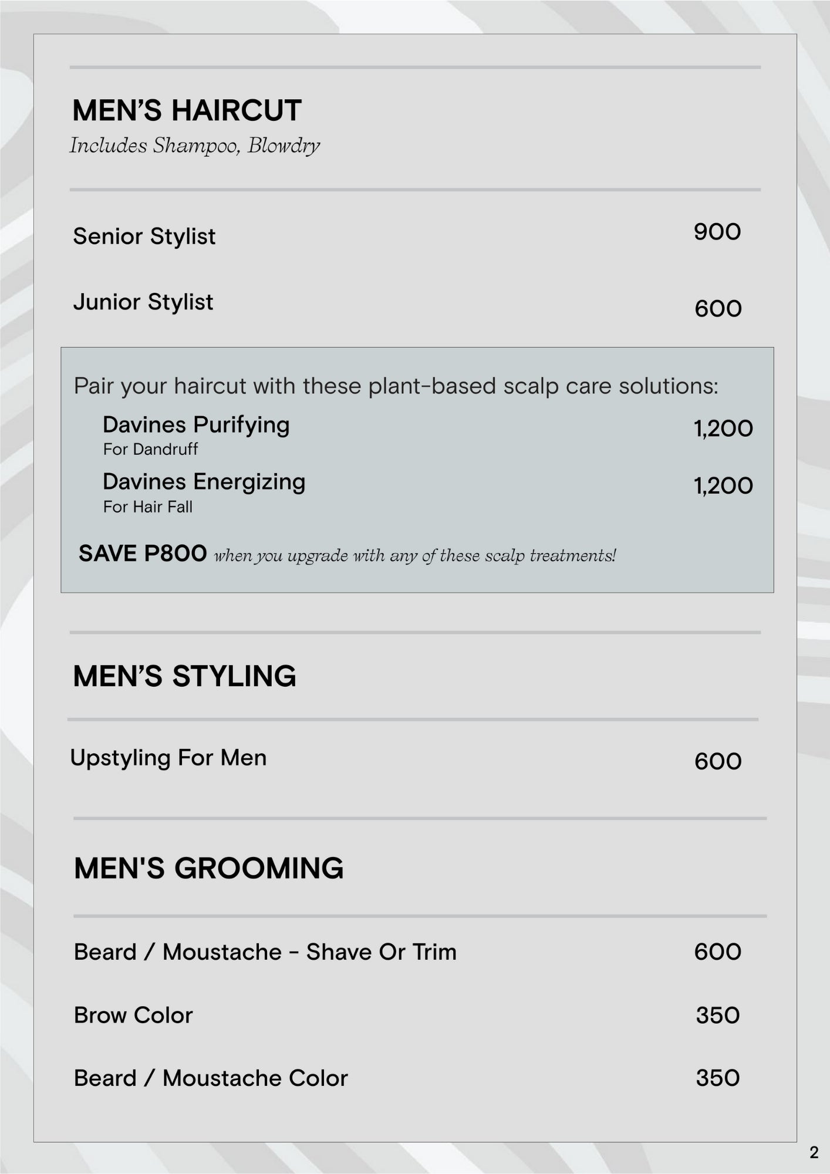
Task: Click the 1,200 price beside Davines Purifying
Action: (x=723, y=429)
